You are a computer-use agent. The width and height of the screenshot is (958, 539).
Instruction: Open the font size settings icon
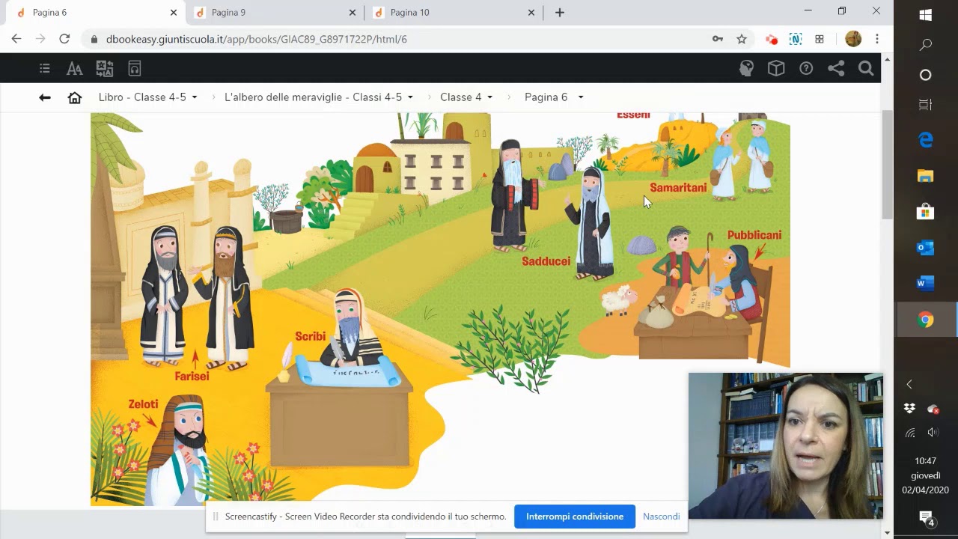[74, 69]
